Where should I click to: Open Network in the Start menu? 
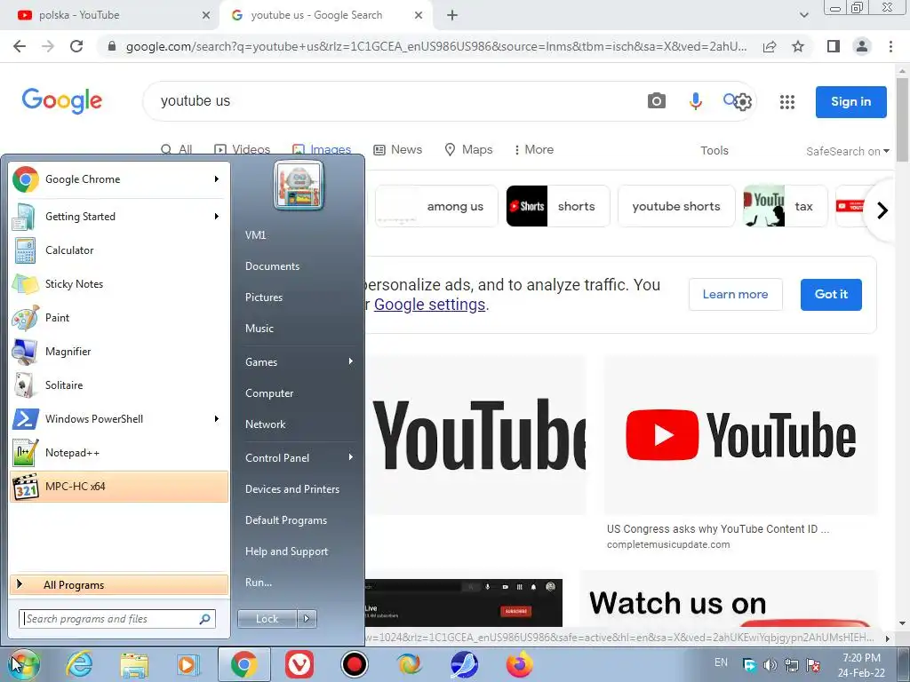tap(265, 424)
